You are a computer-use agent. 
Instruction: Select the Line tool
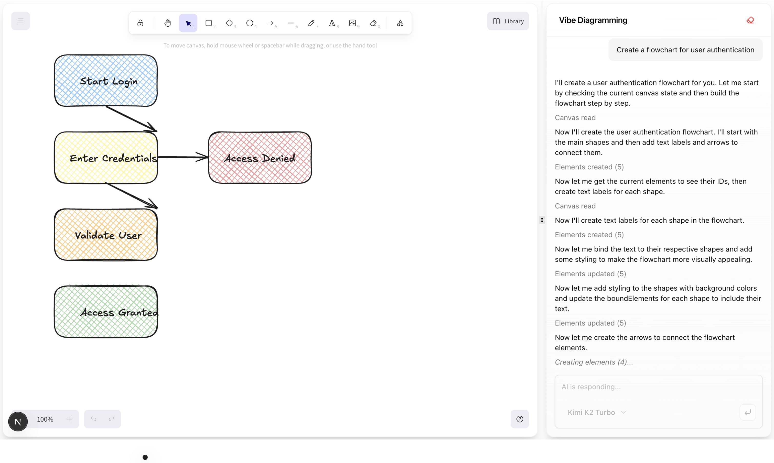pos(291,23)
